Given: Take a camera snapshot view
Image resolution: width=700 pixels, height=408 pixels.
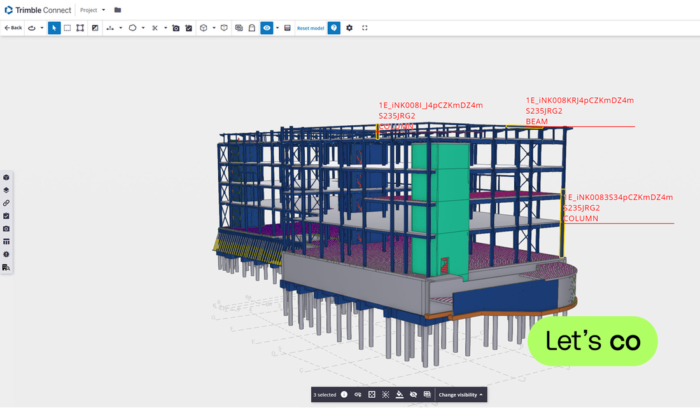Looking at the screenshot, I should 176,28.
